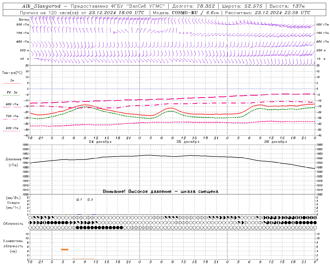The image size is (330, 264).
Task: Click the first 0.1 precipitation value
Action: [79, 200]
